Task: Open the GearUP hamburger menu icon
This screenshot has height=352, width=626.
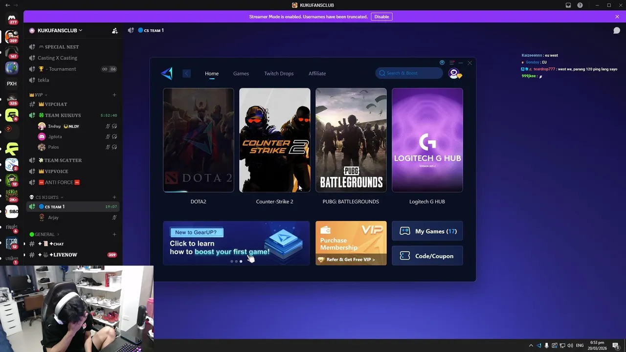Action: 452,63
